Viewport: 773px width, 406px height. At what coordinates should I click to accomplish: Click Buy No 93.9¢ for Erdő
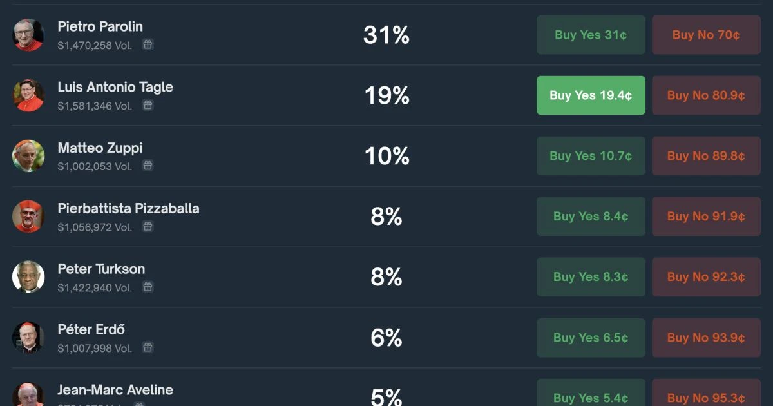[x=706, y=338]
